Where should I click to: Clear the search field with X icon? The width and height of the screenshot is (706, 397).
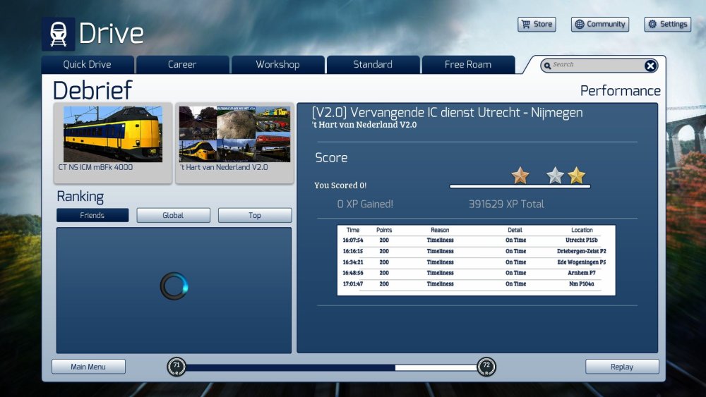[x=650, y=66]
